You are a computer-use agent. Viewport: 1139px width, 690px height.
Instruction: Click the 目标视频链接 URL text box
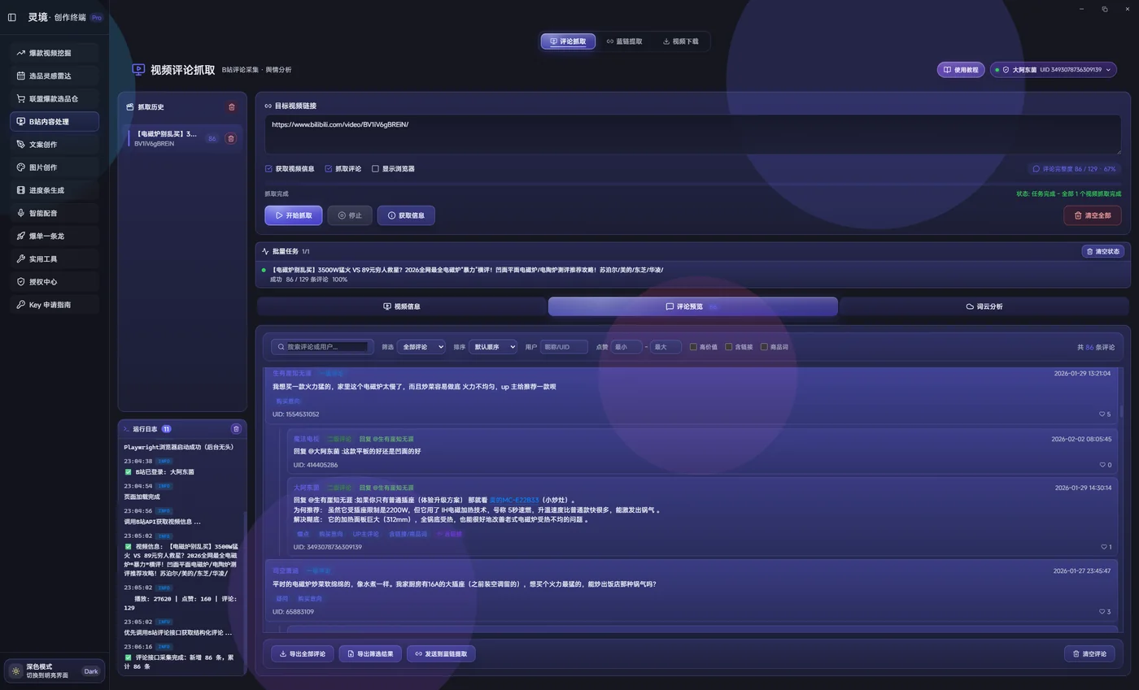(692, 134)
